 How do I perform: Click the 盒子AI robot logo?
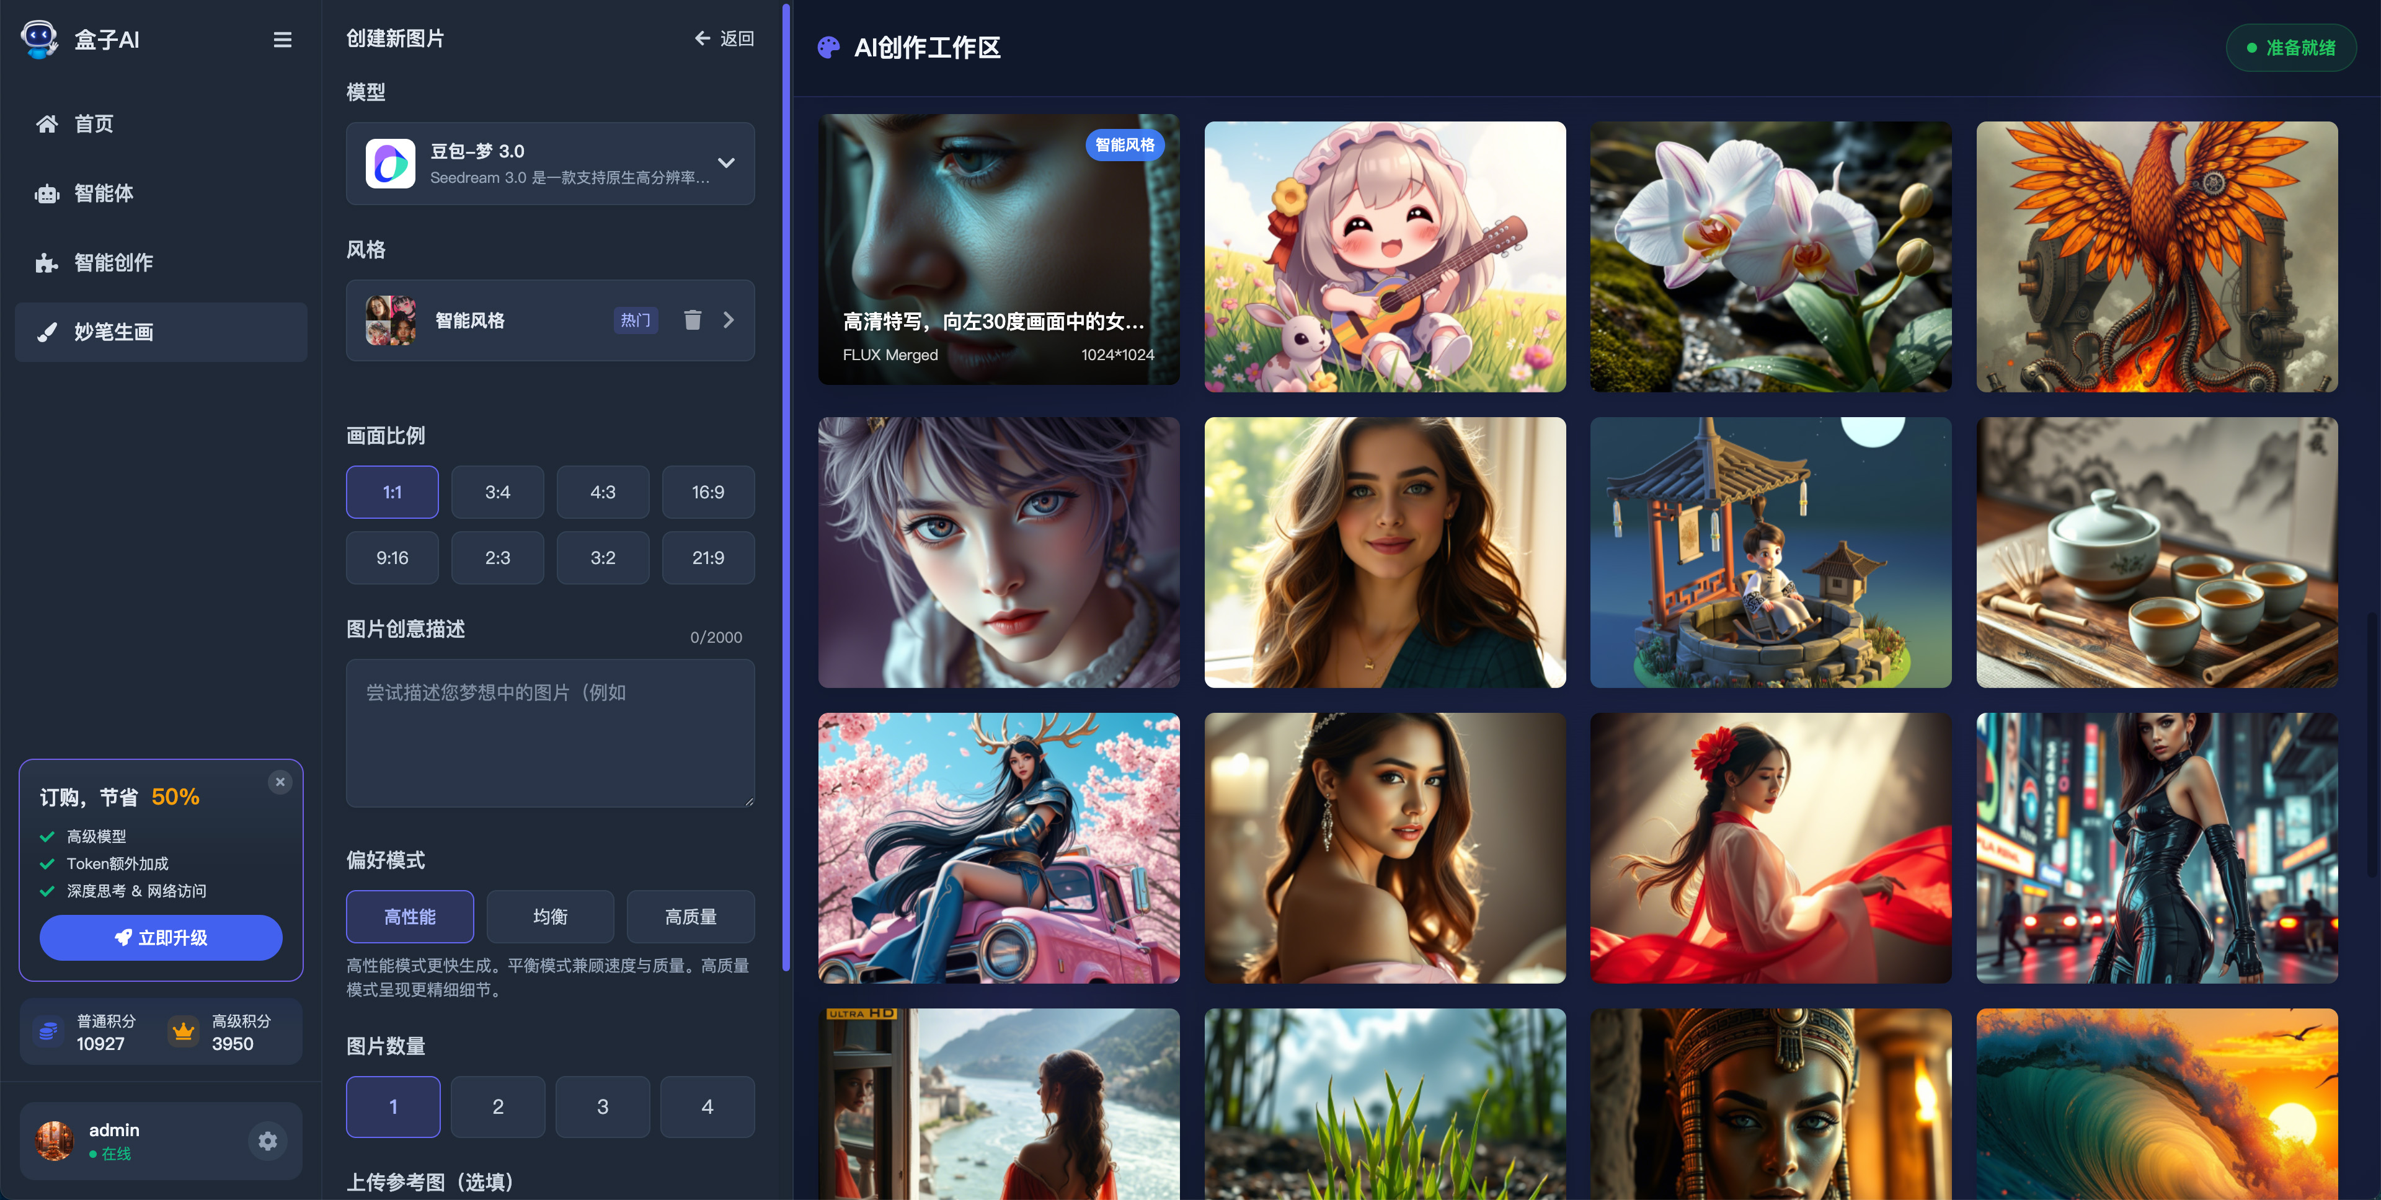[39, 39]
